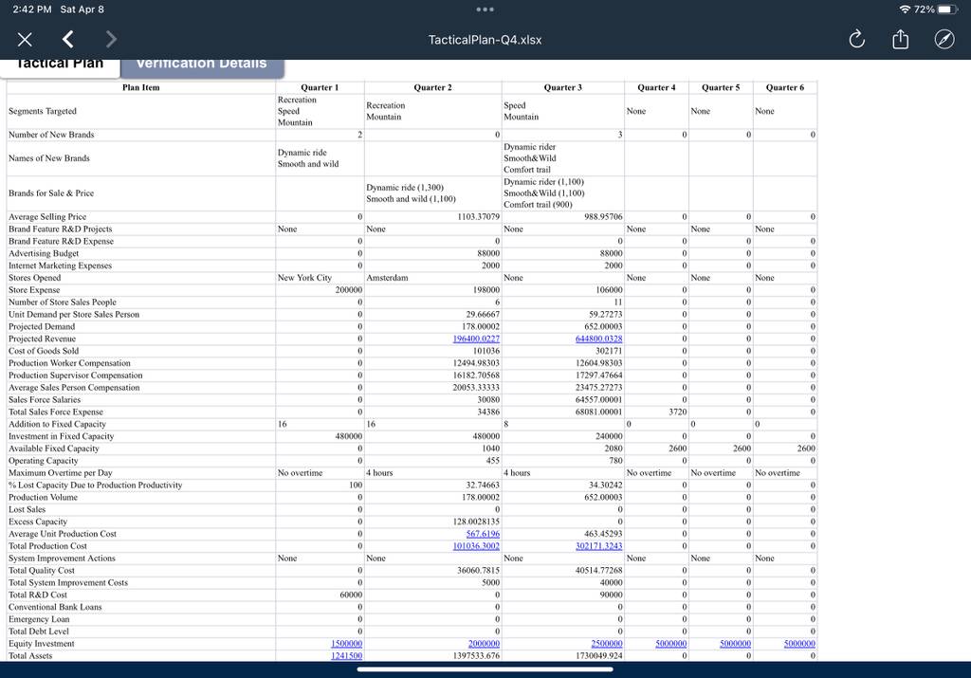Screen dimensions: 971x678
Task: Open the share sheet icon
Action: (x=901, y=40)
